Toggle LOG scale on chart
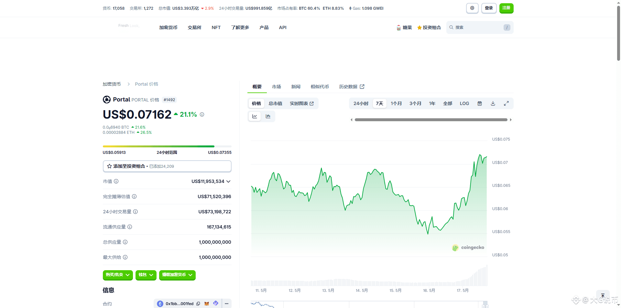 [464, 103]
